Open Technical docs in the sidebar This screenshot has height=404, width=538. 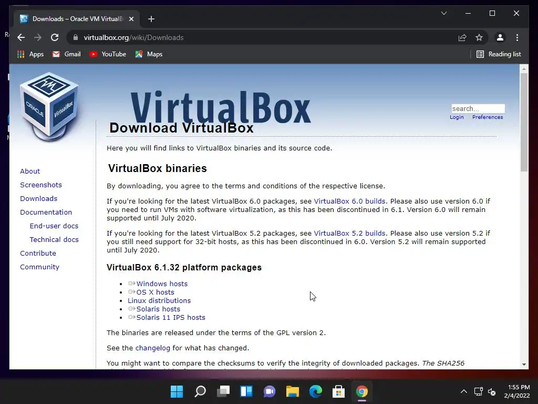[54, 239]
